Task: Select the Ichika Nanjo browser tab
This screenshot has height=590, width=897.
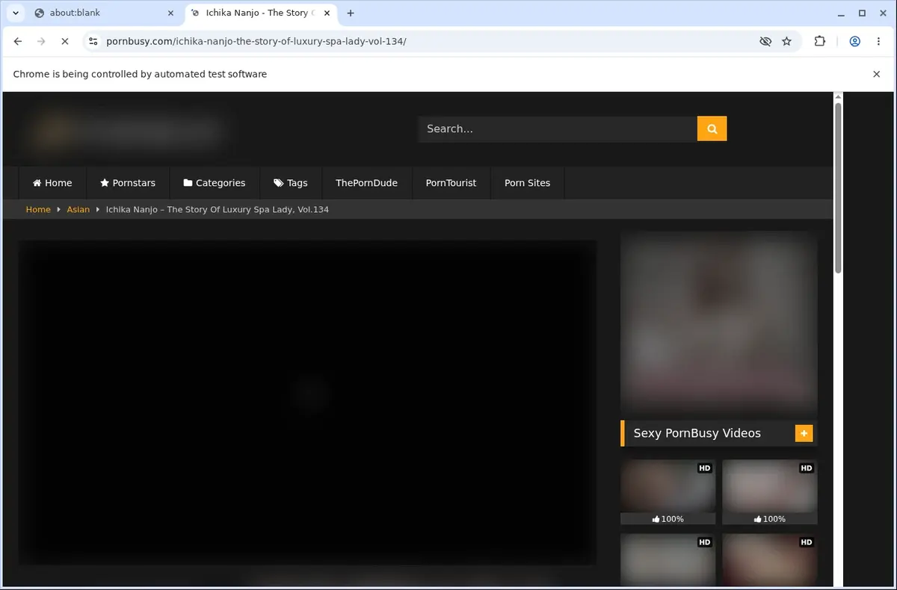Action: pos(260,13)
